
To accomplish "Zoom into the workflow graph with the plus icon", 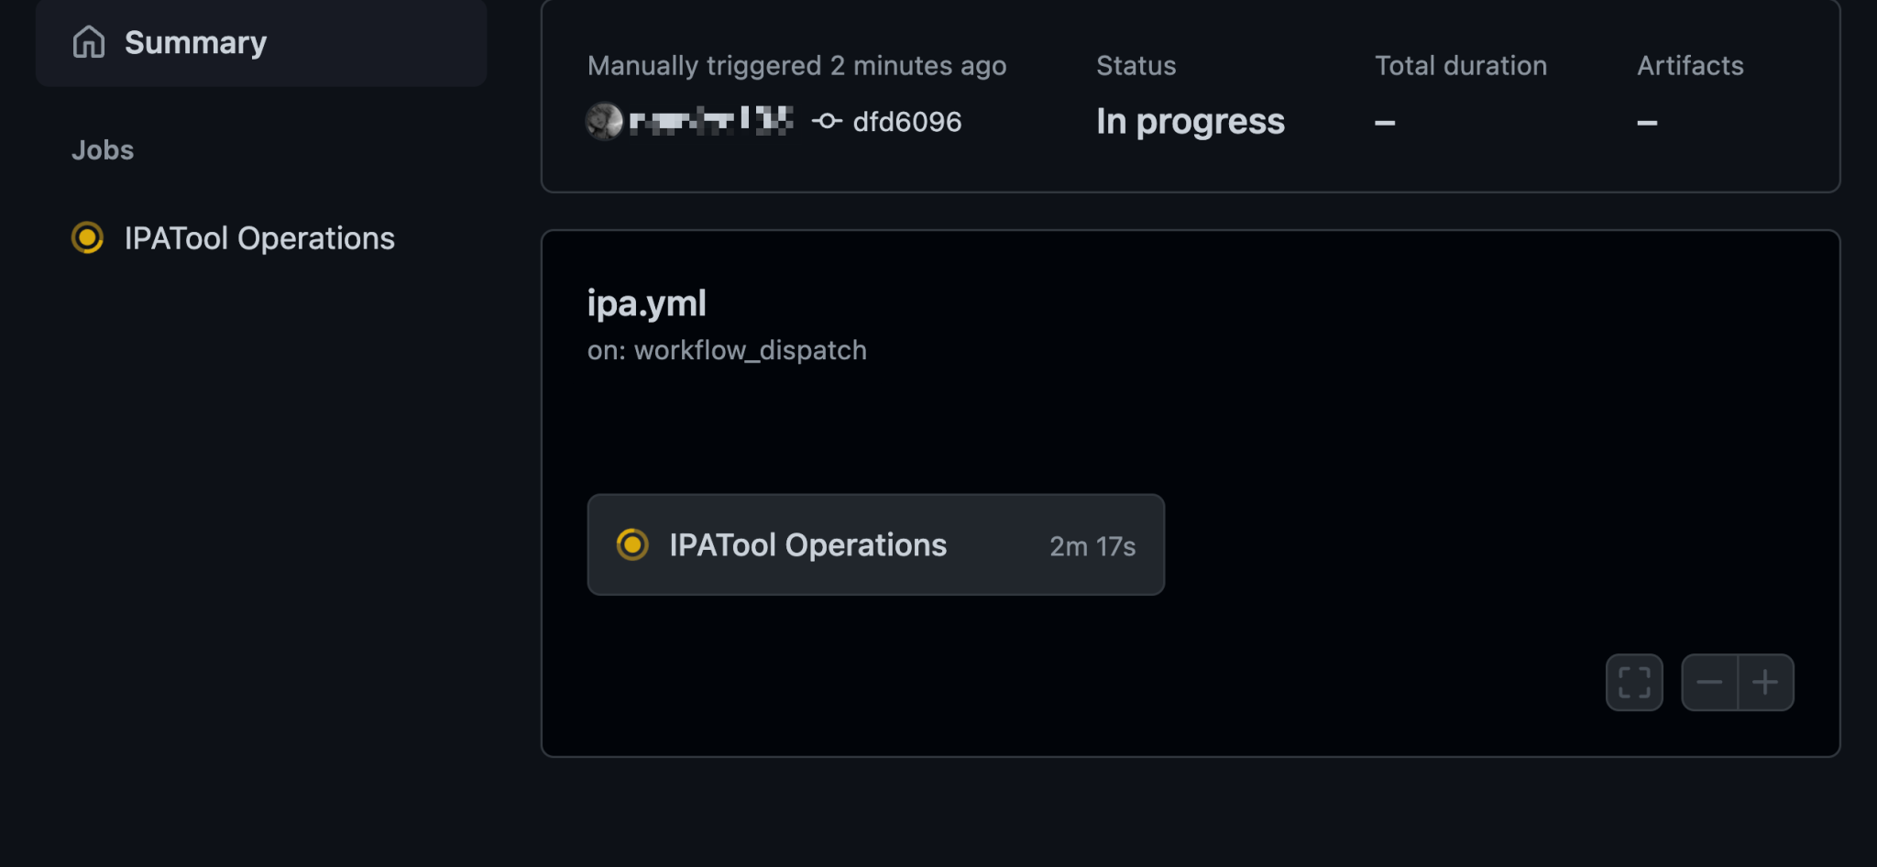I will (x=1766, y=682).
